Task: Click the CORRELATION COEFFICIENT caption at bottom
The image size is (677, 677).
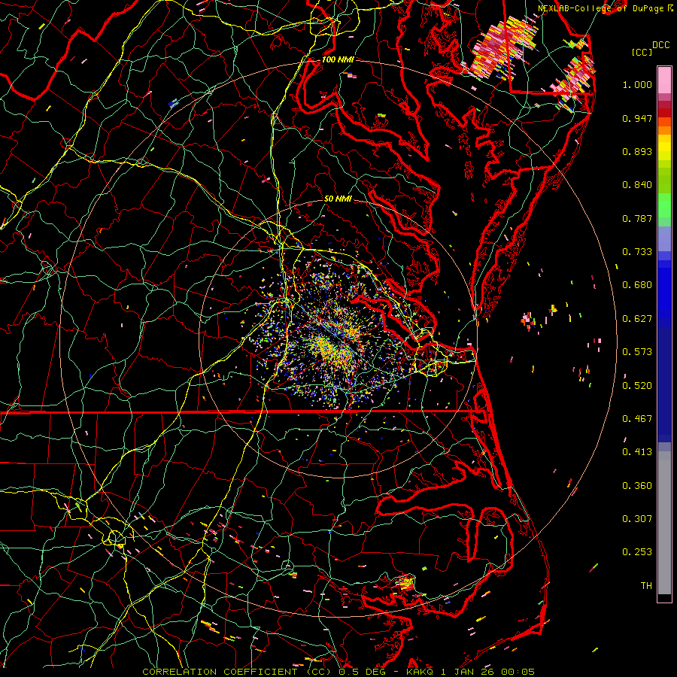Action: tap(338, 672)
